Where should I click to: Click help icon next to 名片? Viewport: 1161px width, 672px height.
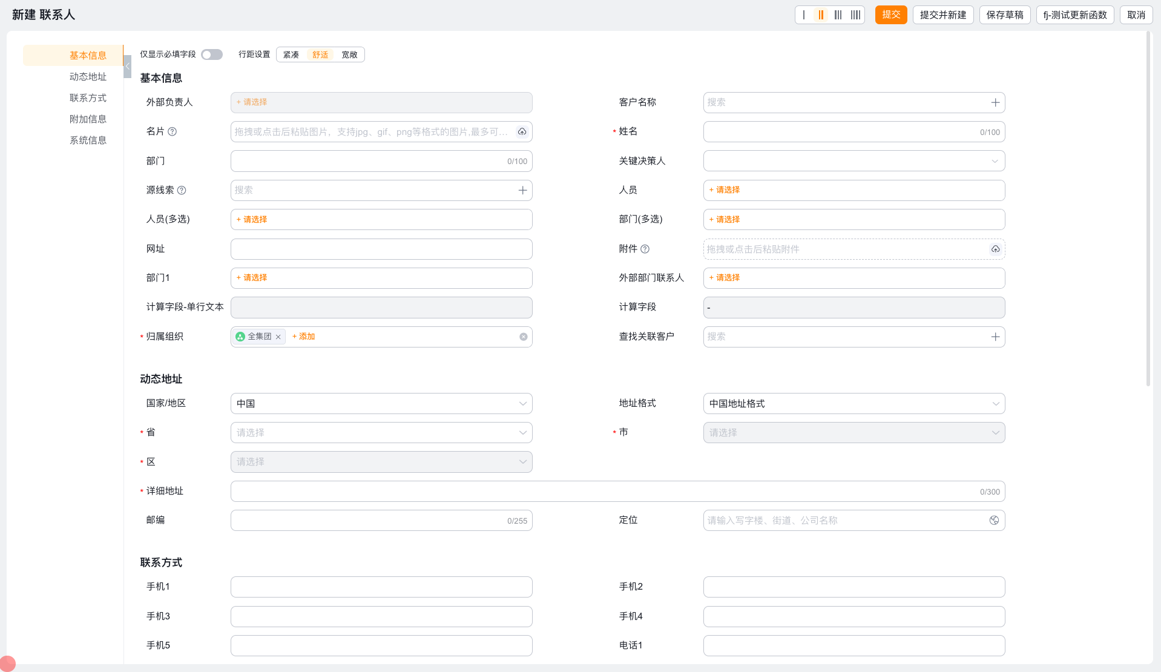pyautogui.click(x=173, y=131)
